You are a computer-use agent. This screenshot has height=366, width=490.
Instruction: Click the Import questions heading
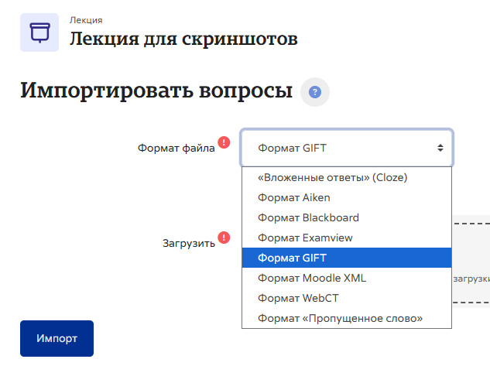pyautogui.click(x=156, y=91)
